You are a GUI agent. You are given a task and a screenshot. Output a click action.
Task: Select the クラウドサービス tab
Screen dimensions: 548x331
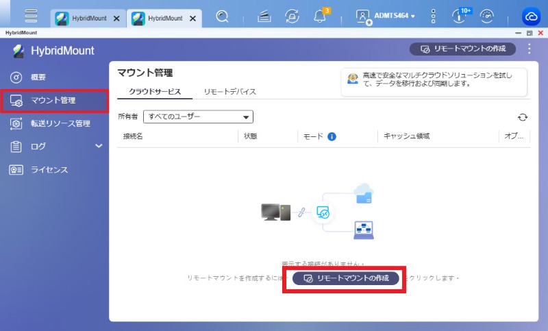155,91
